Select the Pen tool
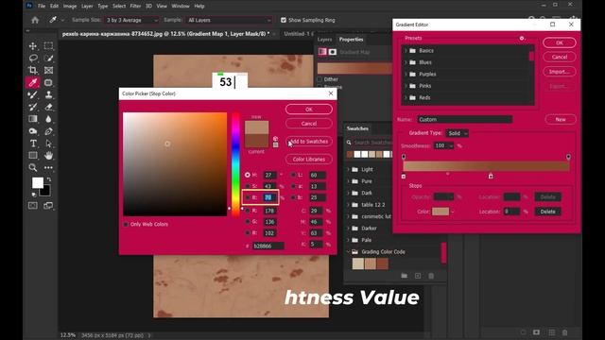Screen dimensions: 605x340 click(x=48, y=131)
